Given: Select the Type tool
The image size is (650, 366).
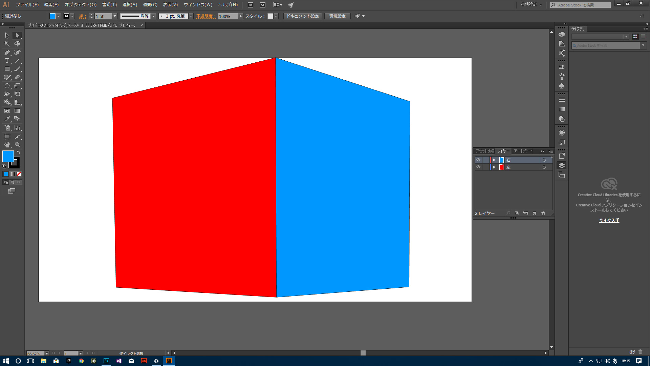Looking at the screenshot, I should 7,60.
